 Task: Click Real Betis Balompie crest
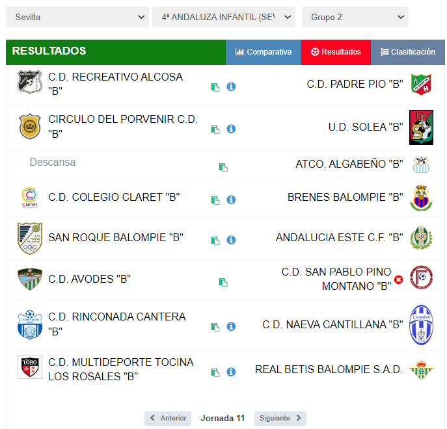pyautogui.click(x=421, y=370)
